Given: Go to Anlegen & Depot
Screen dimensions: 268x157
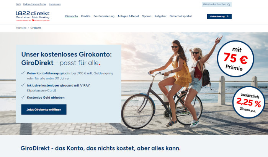Looking at the screenshot, I should pos(128,16).
